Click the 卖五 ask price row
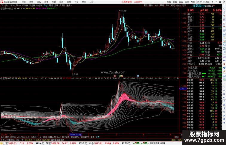The height and width of the screenshot is (145, 226). [204, 14]
